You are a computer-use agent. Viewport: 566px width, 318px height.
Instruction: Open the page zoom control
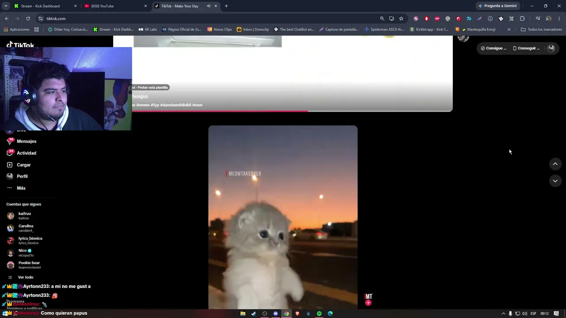(x=382, y=19)
